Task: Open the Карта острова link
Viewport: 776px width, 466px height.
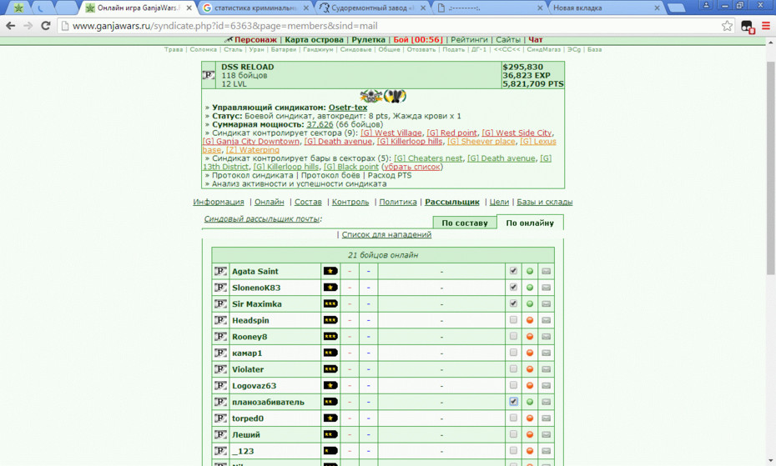Action: click(314, 39)
